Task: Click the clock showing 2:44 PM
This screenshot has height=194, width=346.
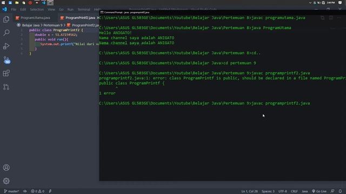Action: pyautogui.click(x=331, y=3)
